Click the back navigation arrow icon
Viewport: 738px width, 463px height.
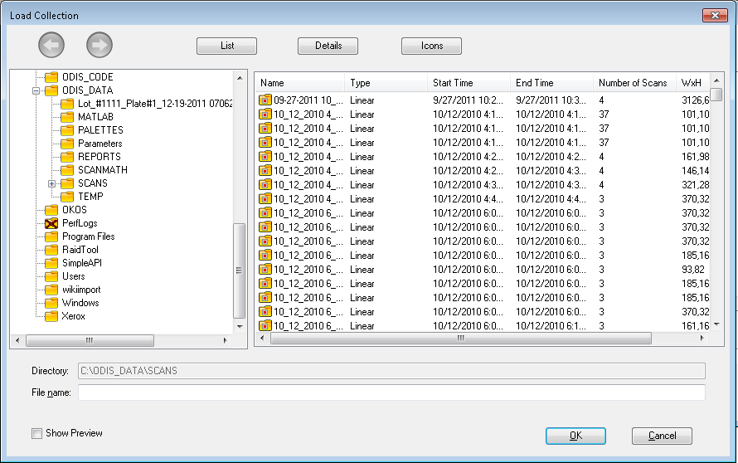click(x=51, y=46)
